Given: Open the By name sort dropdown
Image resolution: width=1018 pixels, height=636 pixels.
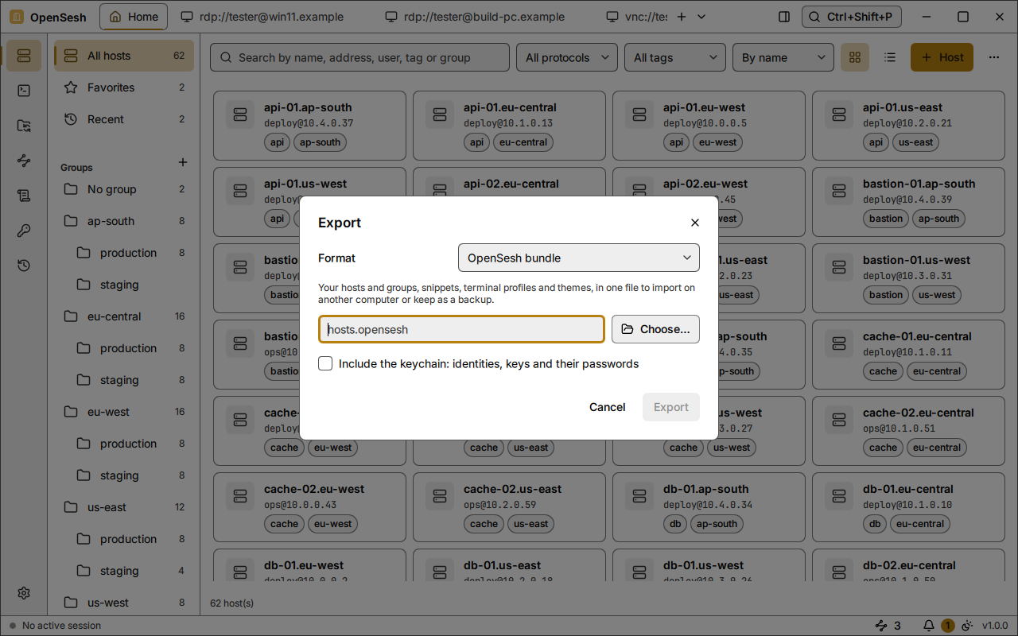Looking at the screenshot, I should (783, 57).
